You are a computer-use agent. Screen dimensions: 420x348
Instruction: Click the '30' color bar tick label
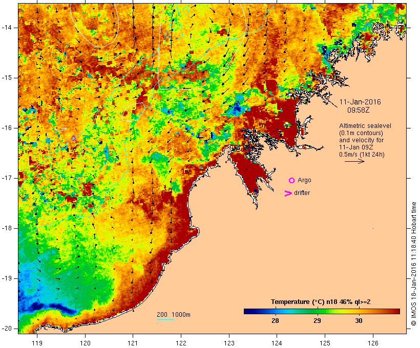tap(359, 320)
